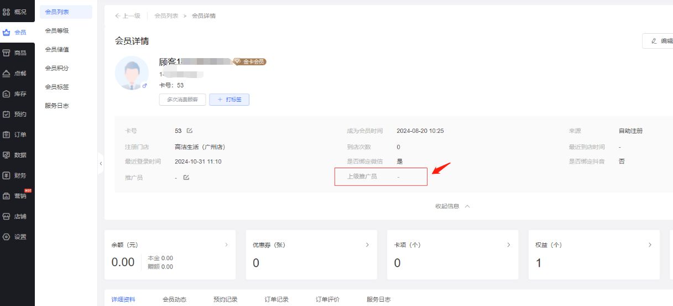Click the last login time 2024-10-31 11:10
This screenshot has height=306, width=673.
click(x=198, y=162)
